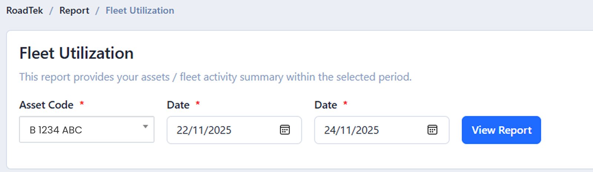Viewport: 593px width, 172px height.
Task: Click the red asterisk beside Asset Code
Action: (x=82, y=103)
